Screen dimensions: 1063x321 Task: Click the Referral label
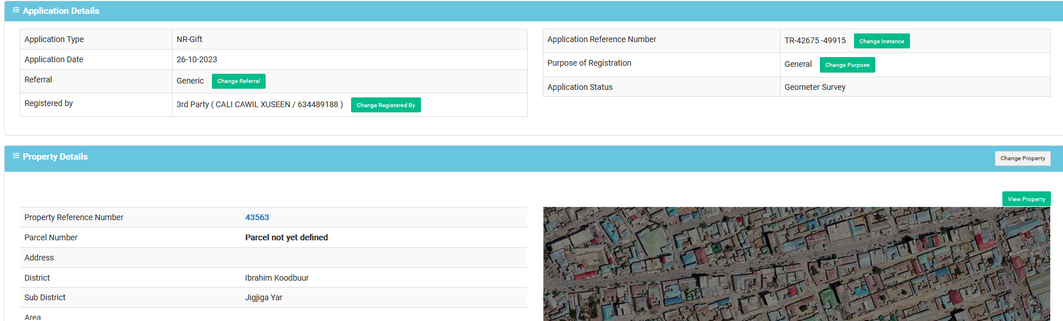[38, 80]
